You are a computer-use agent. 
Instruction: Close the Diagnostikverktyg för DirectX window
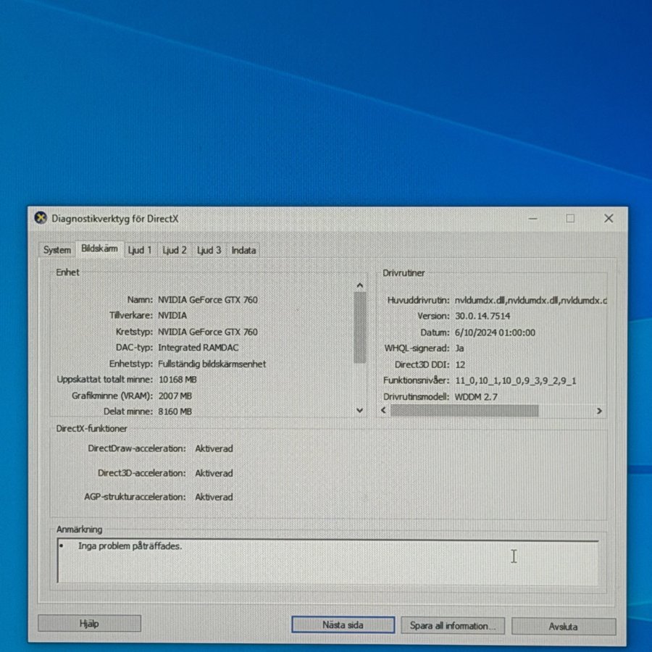pos(608,218)
